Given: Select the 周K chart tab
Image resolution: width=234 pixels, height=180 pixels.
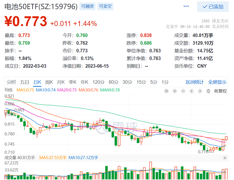Looking at the screenshot, I should (49, 82).
